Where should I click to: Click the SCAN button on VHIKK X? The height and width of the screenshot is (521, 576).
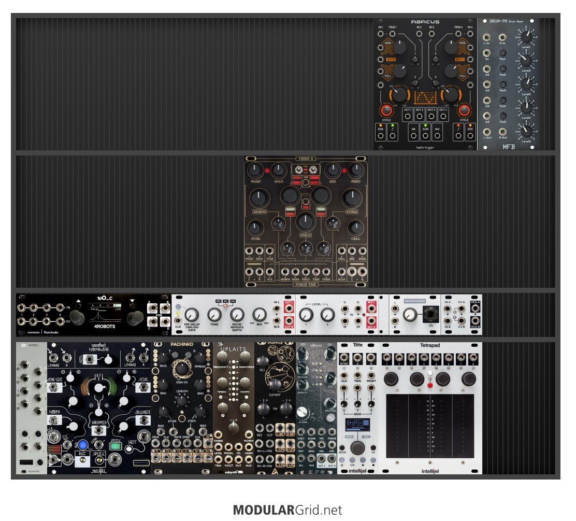[314, 180]
